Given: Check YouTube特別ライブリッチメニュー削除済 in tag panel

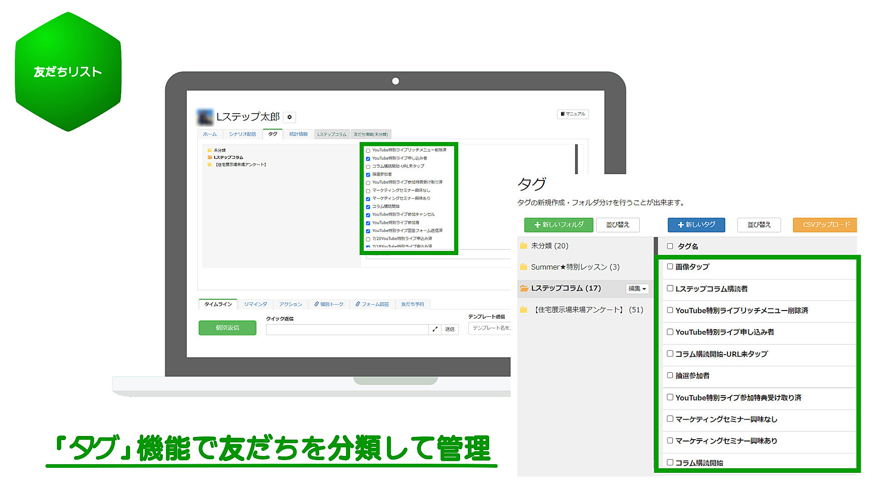Looking at the screenshot, I should pyautogui.click(x=670, y=310).
